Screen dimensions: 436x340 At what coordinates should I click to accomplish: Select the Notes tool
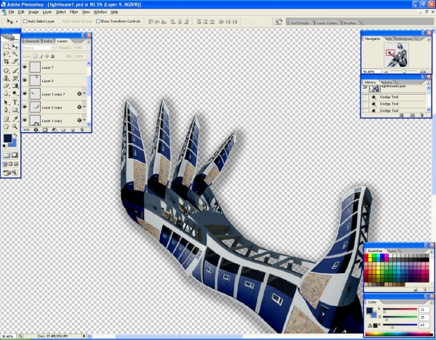(x=6, y=119)
